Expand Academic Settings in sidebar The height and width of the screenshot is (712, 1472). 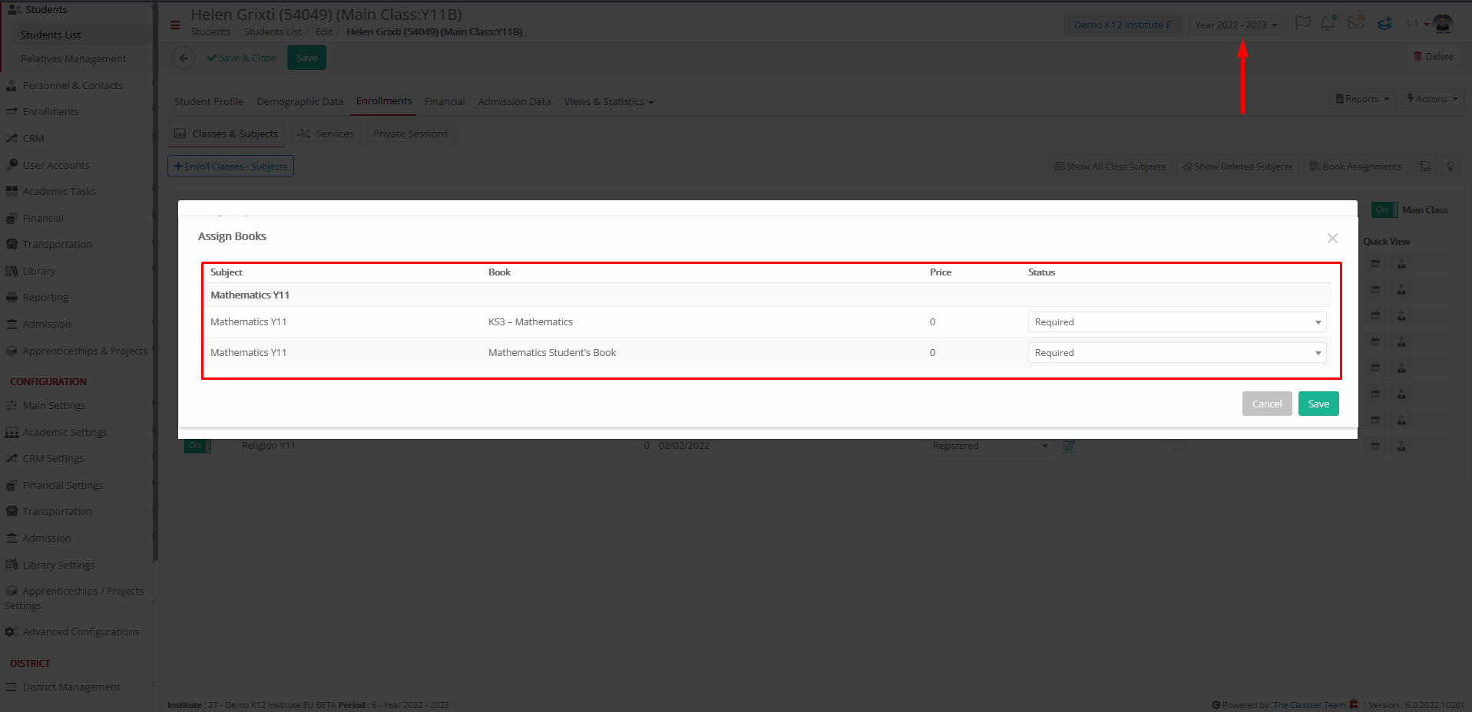[65, 432]
